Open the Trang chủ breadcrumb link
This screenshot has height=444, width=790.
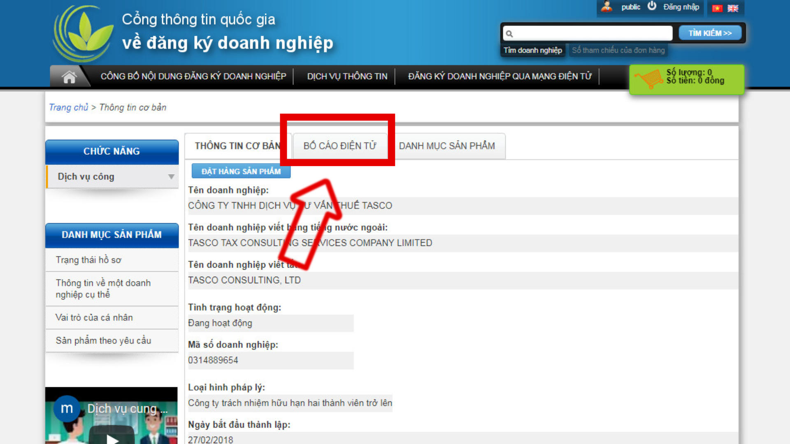point(68,107)
